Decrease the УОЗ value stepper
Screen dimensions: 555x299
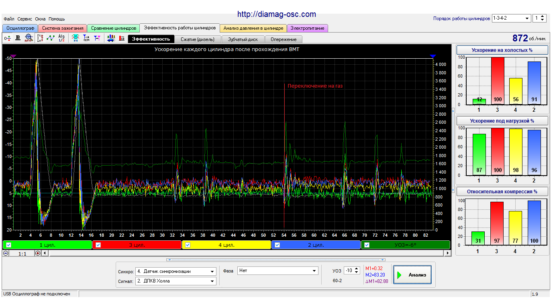[357, 272]
